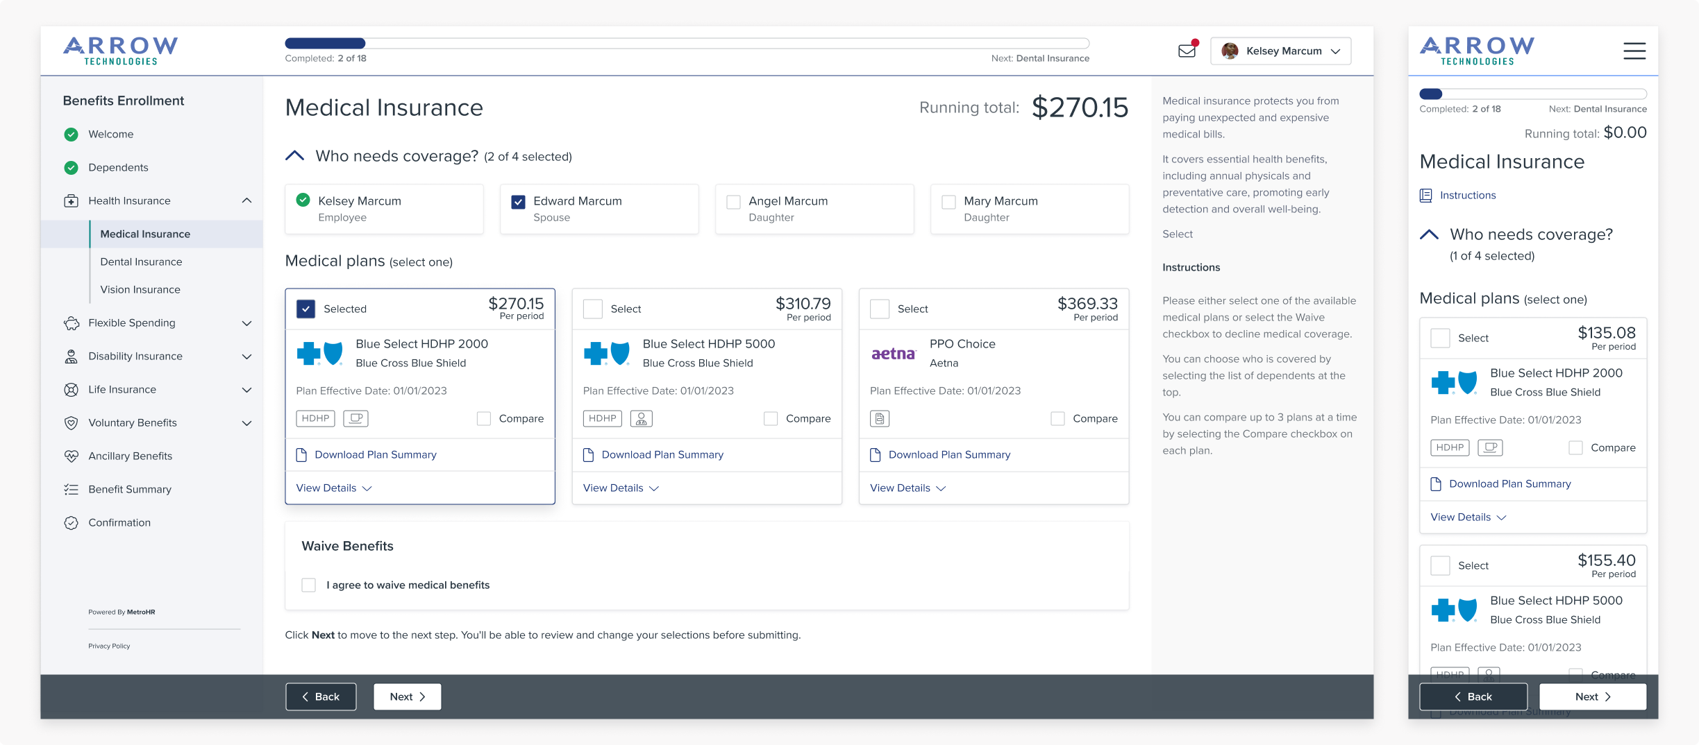1699x745 pixels.
Task: Click the Ancillary Benefits heart icon
Action: tap(71, 456)
